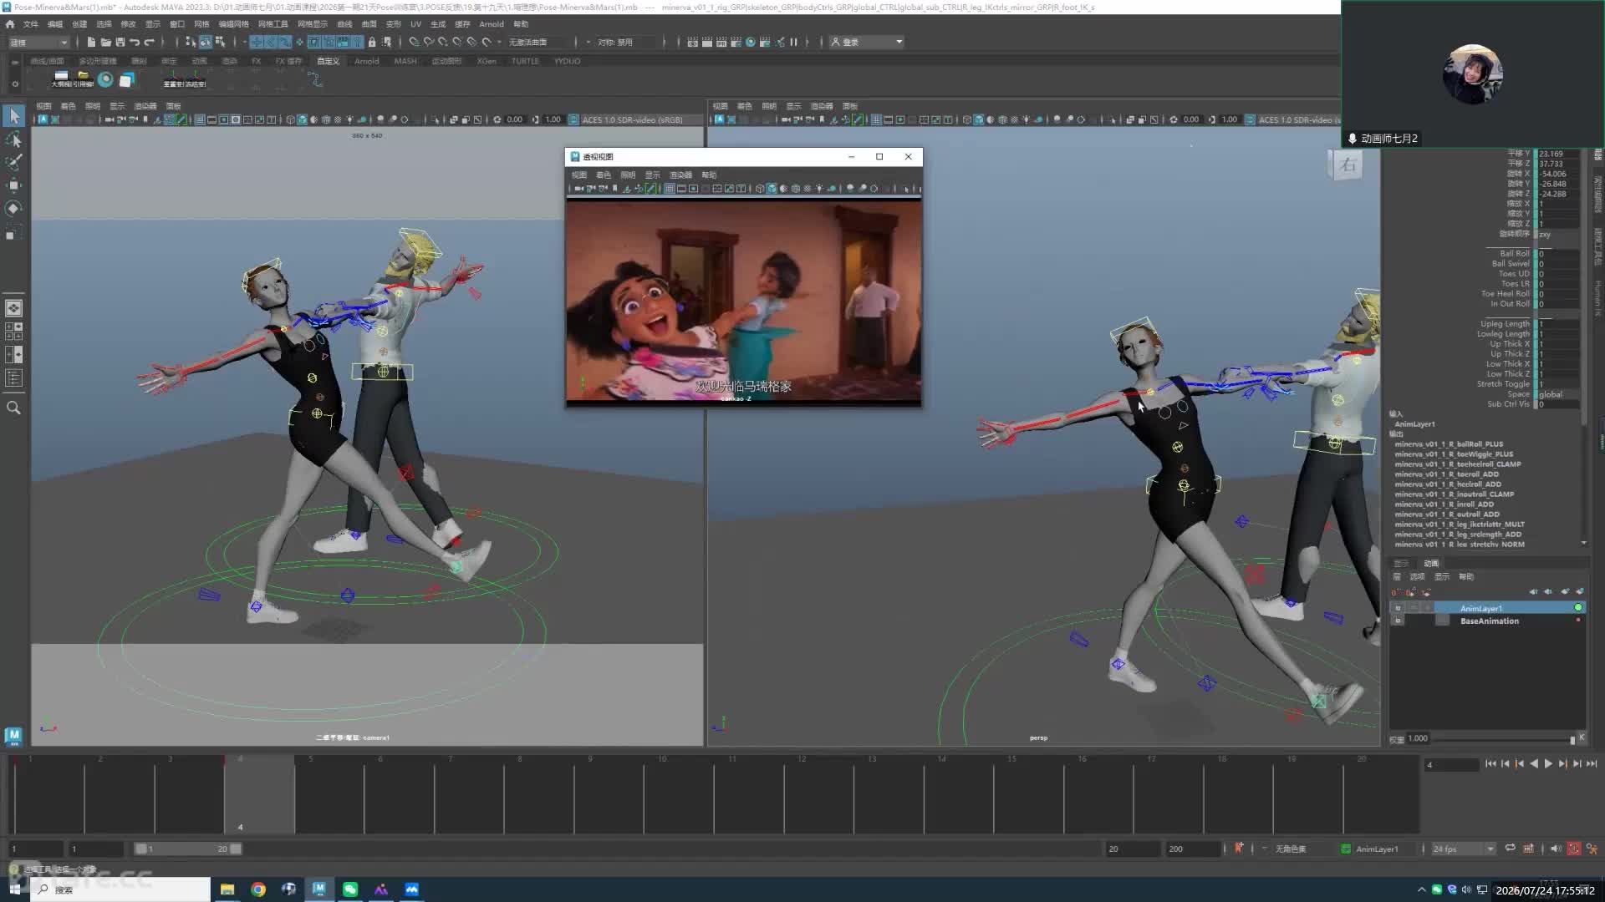
Task: Toggle the audio speaker icon on range bar
Action: coord(1555,849)
